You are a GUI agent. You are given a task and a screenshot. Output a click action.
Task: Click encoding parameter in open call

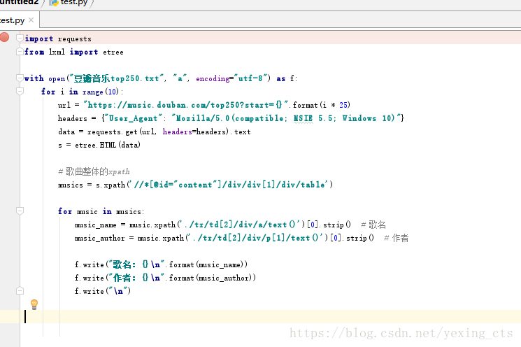pos(213,79)
